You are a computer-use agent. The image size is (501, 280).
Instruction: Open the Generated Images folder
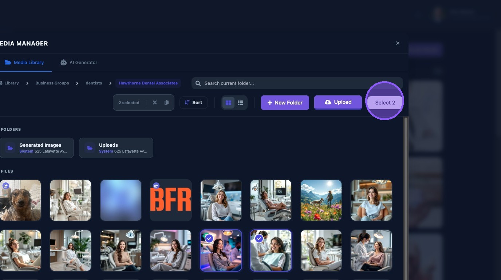(x=37, y=148)
